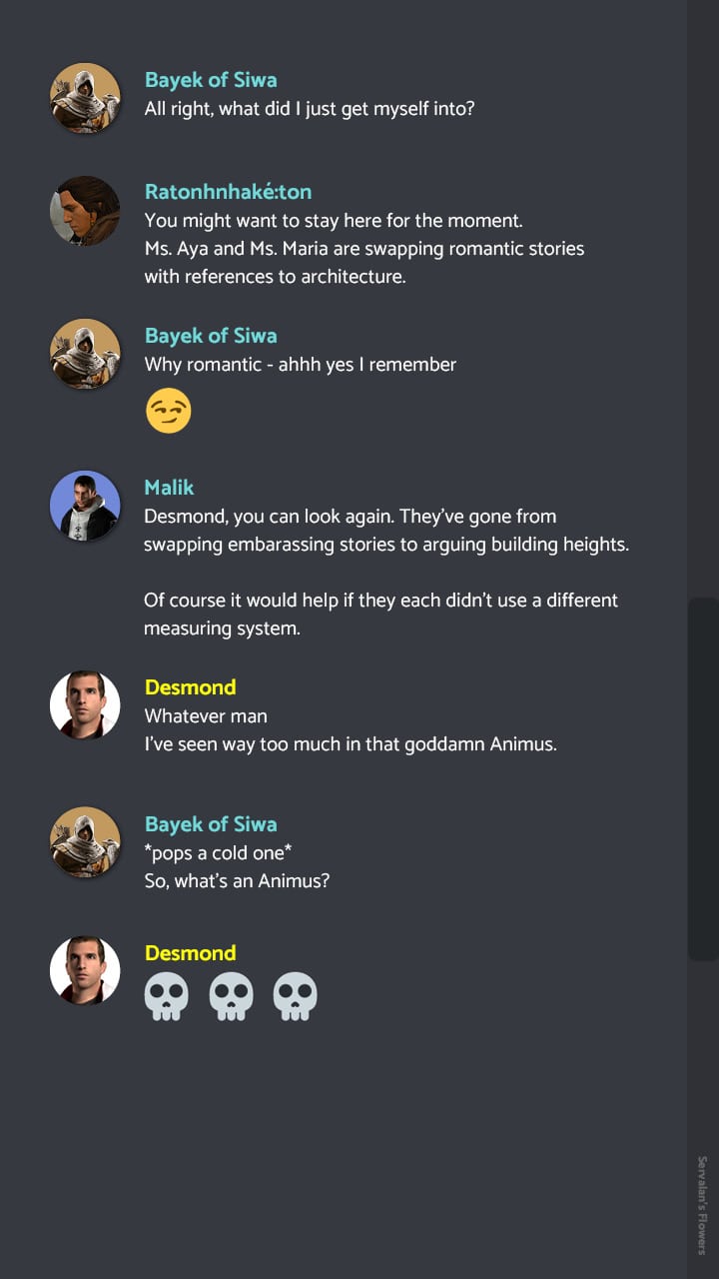Open Desmond's avatar next to the skull emojis
This screenshot has height=1279, width=719.
pyautogui.click(x=85, y=970)
